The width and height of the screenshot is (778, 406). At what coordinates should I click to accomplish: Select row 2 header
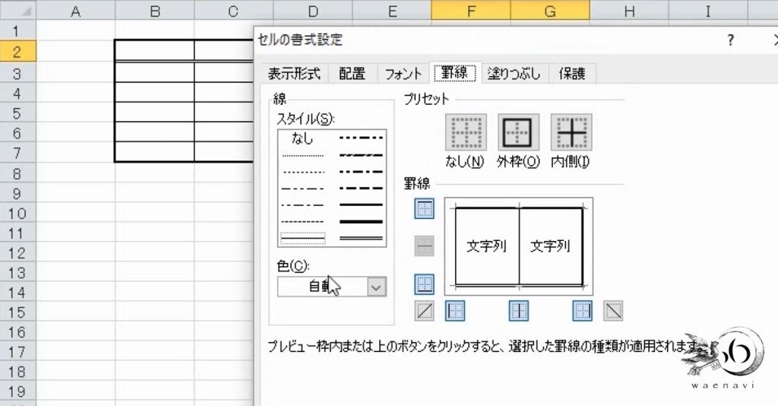pos(18,52)
